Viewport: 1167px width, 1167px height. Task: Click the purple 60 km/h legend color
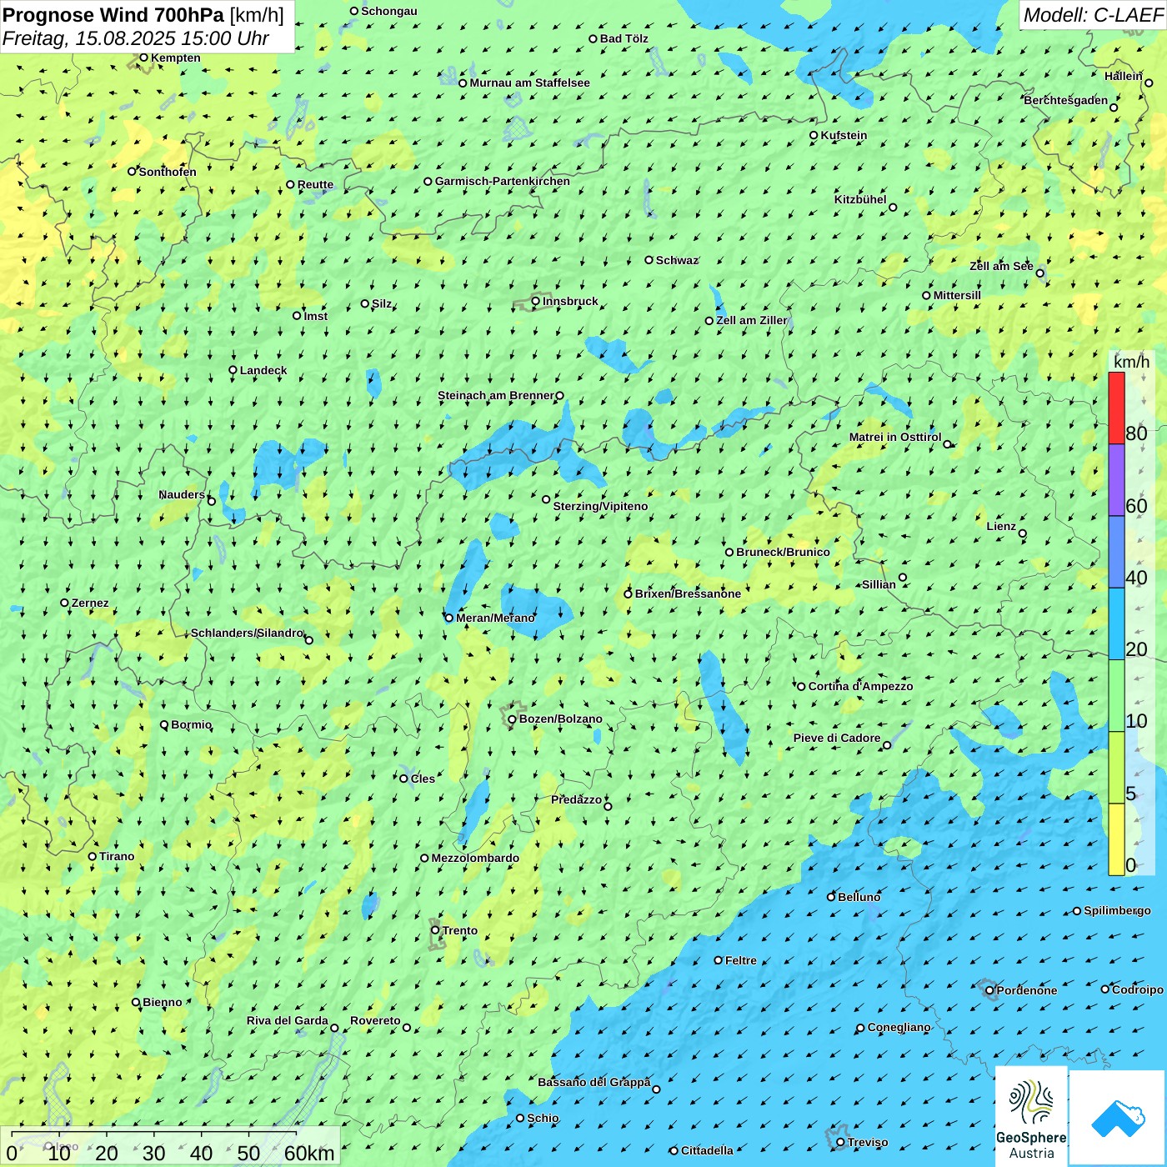click(1116, 480)
